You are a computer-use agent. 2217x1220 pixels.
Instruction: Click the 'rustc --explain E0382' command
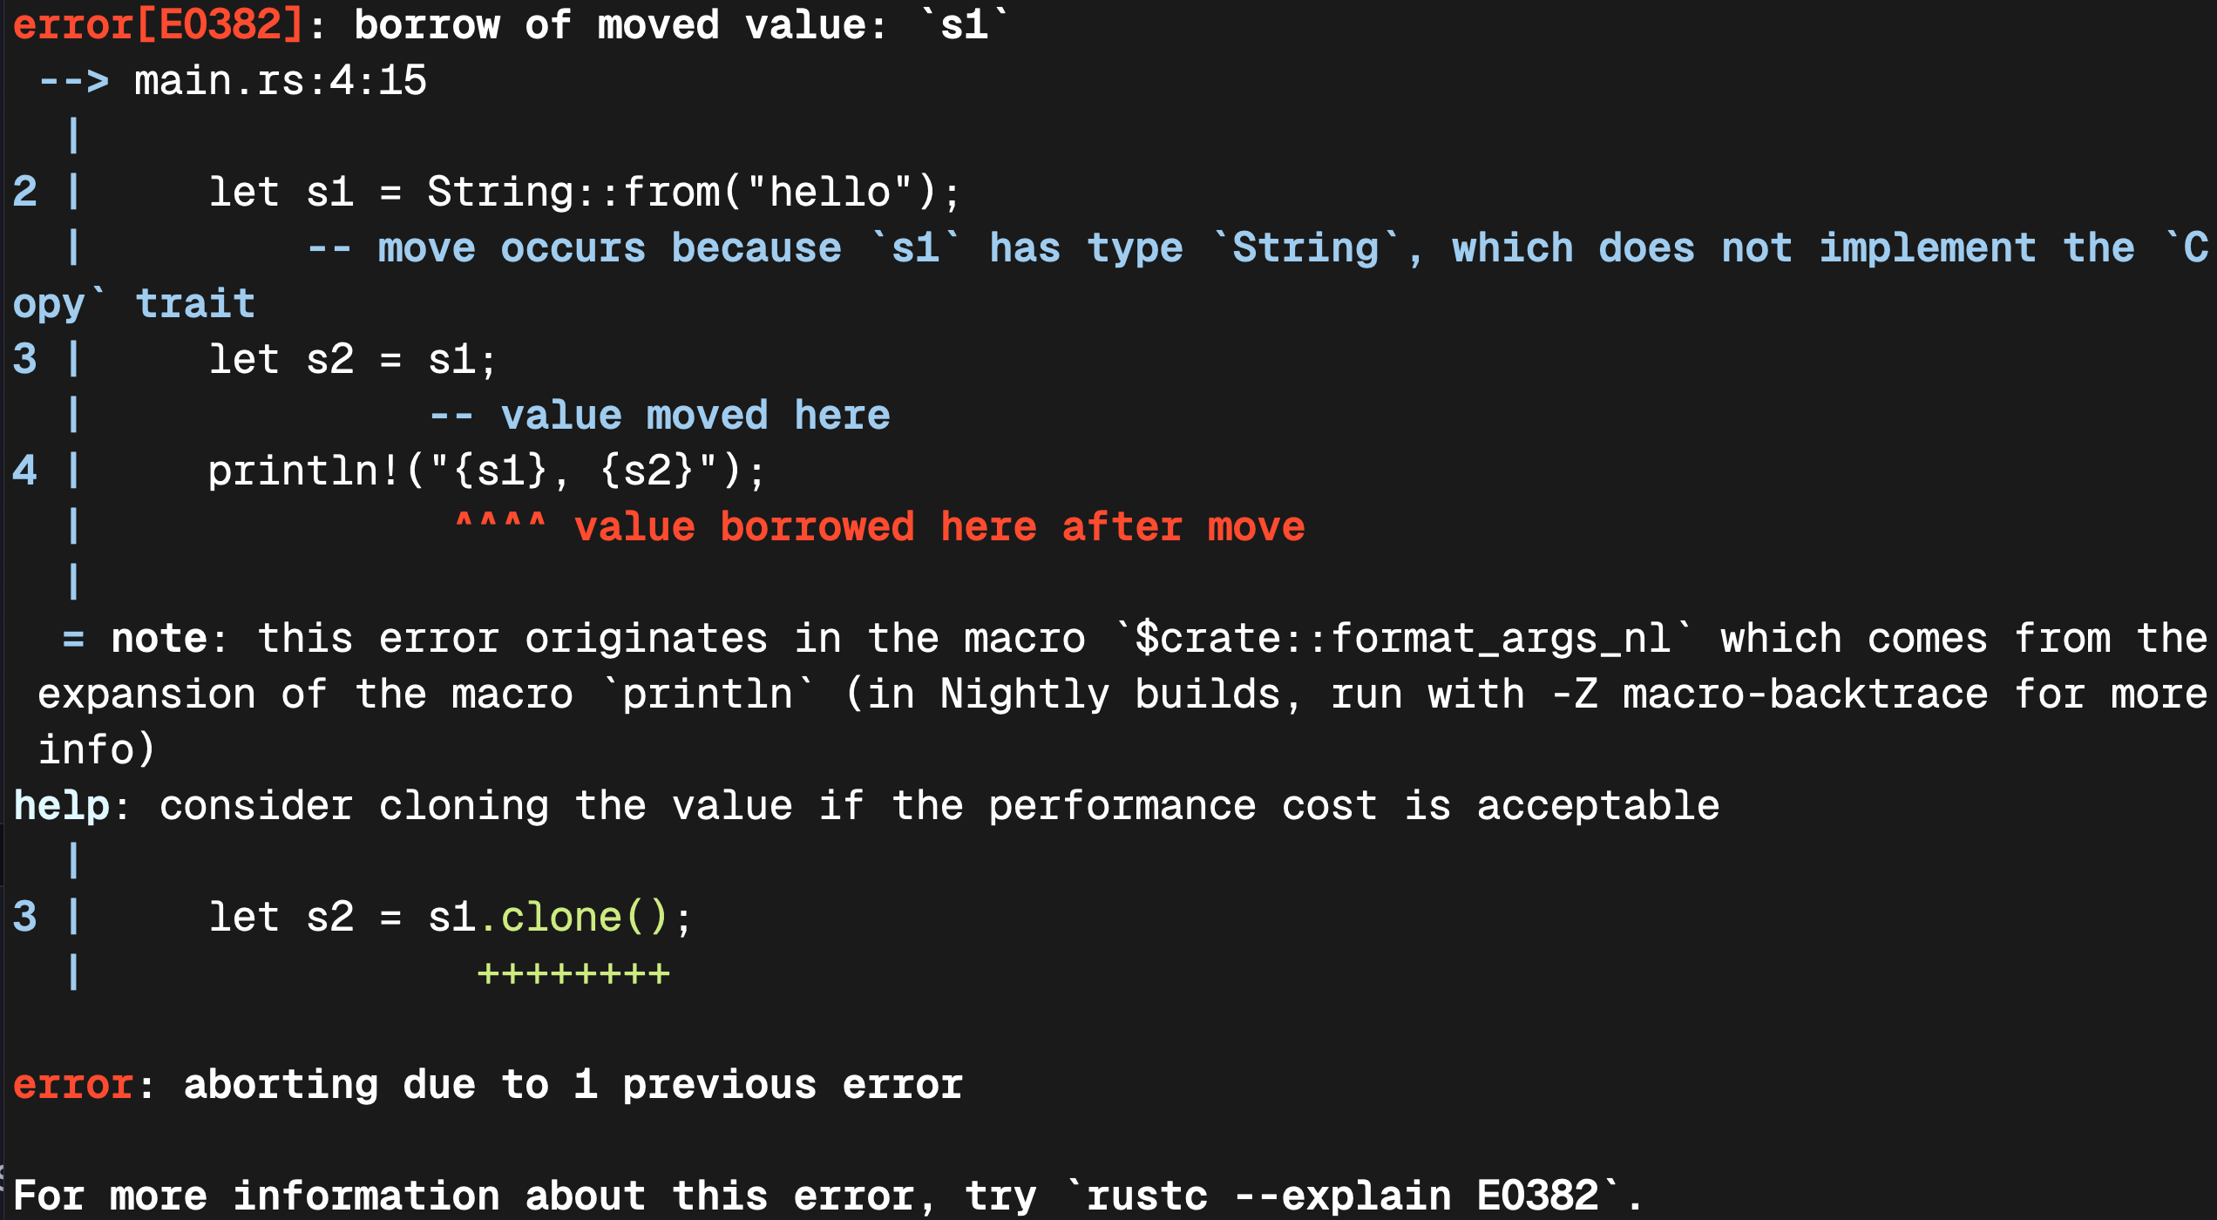(x=1342, y=1196)
